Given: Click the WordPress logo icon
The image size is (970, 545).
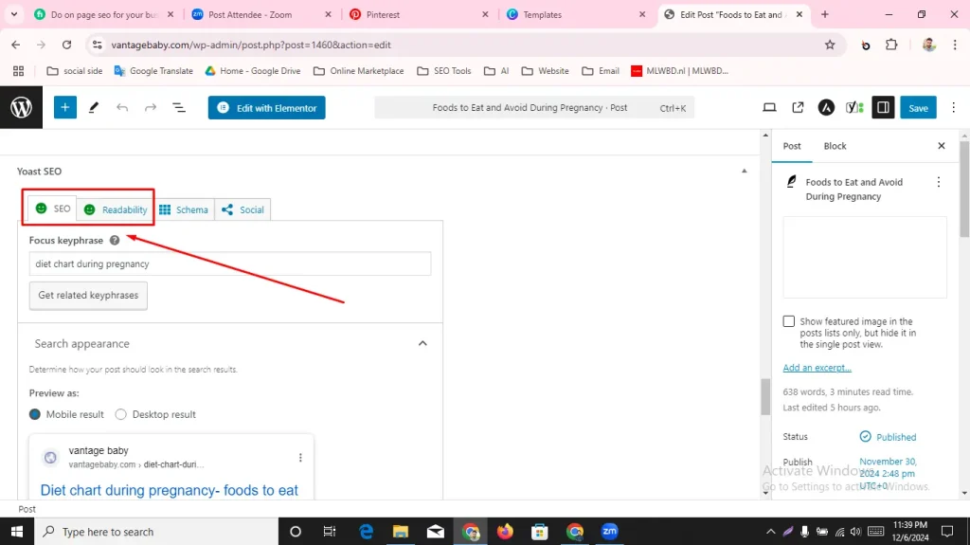Looking at the screenshot, I should click(x=21, y=108).
